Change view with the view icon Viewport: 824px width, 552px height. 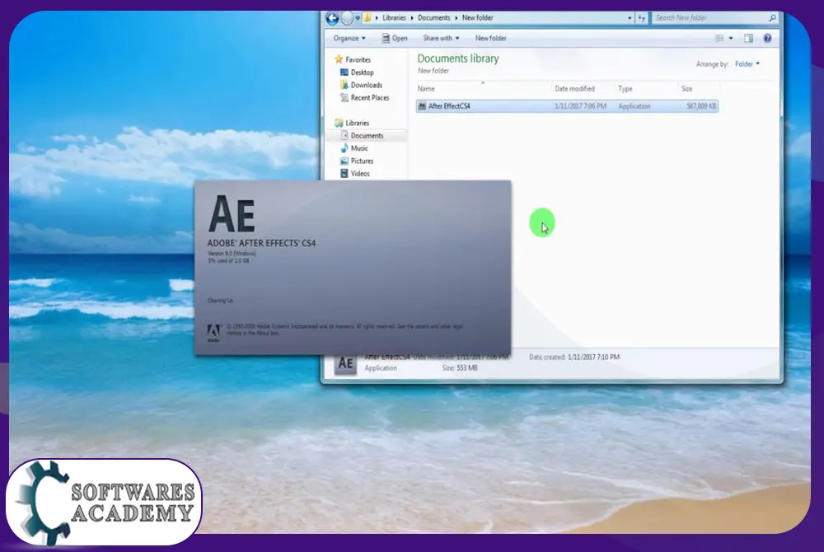(x=720, y=39)
